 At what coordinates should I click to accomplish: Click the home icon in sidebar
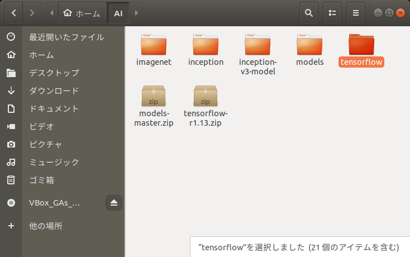(x=11, y=55)
